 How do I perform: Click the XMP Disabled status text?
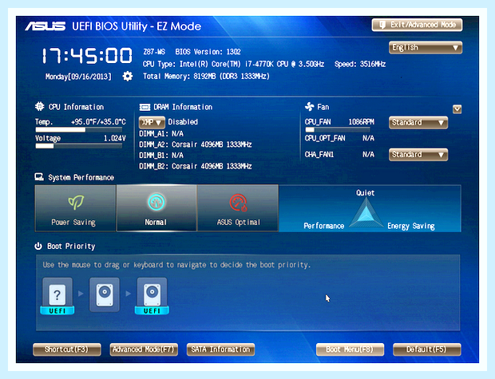pyautogui.click(x=183, y=122)
